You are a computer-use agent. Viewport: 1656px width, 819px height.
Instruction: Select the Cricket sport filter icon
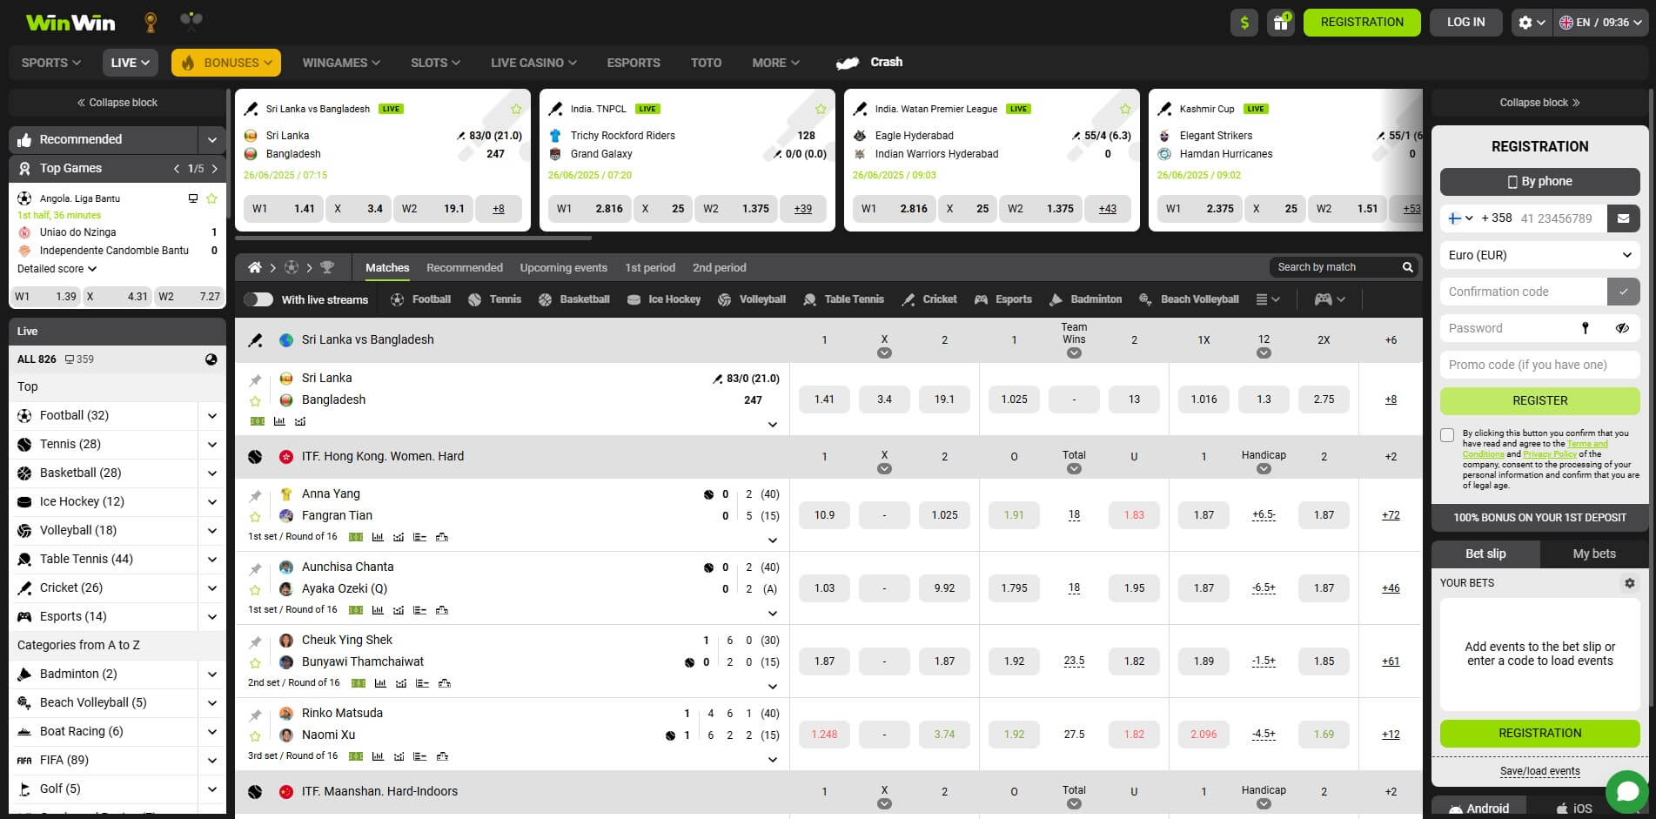pyautogui.click(x=908, y=299)
